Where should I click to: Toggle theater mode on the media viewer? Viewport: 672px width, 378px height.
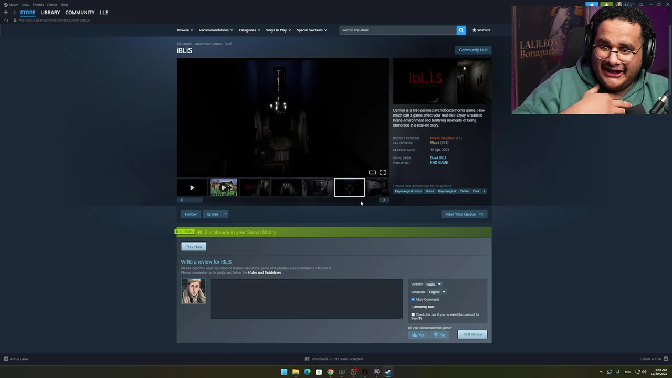pyautogui.click(x=372, y=172)
